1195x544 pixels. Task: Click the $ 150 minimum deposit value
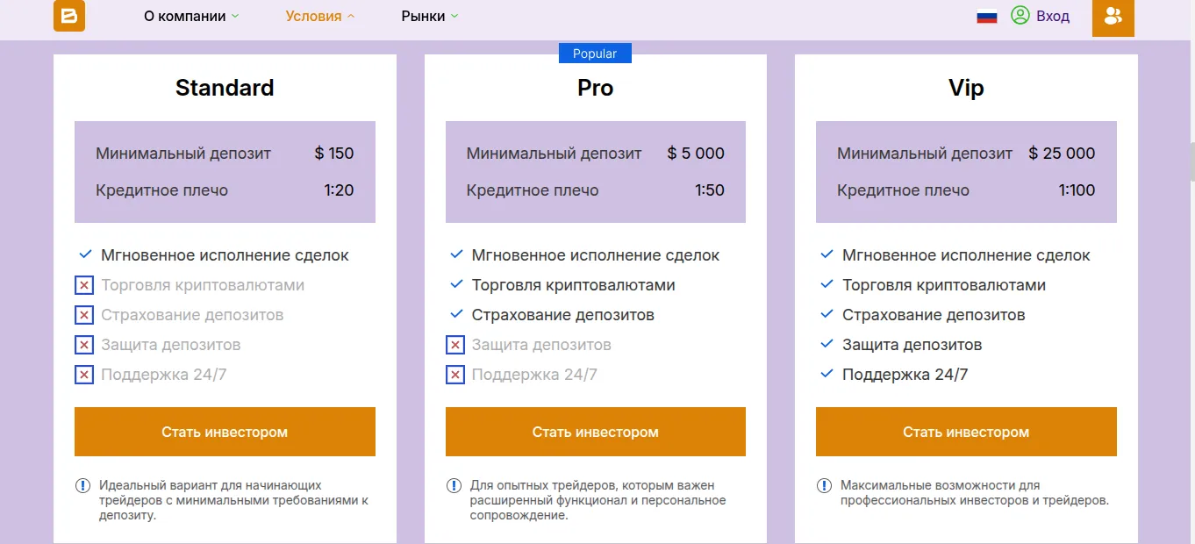[x=334, y=154]
